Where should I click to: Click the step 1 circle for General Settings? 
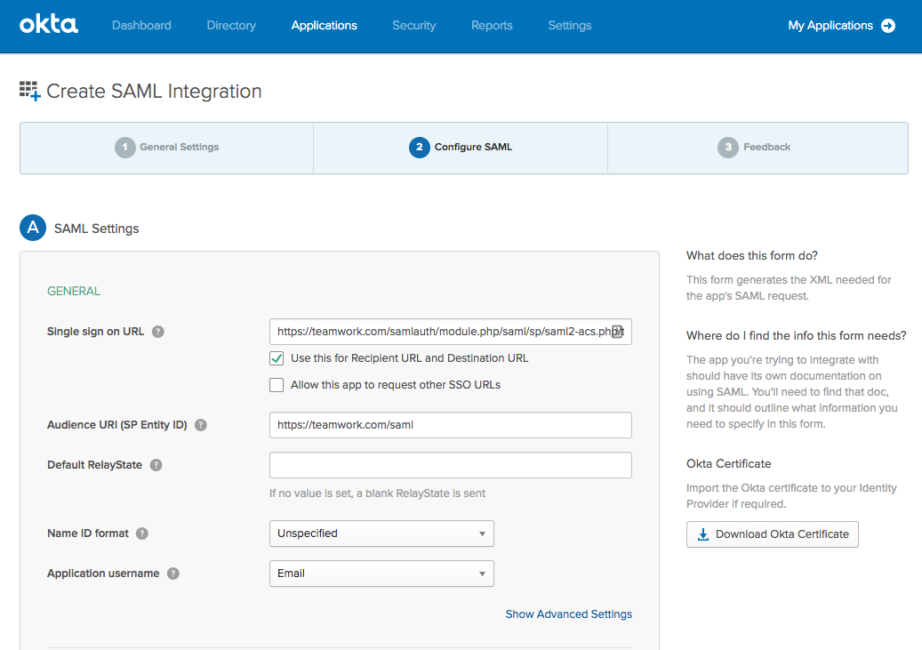(x=124, y=147)
